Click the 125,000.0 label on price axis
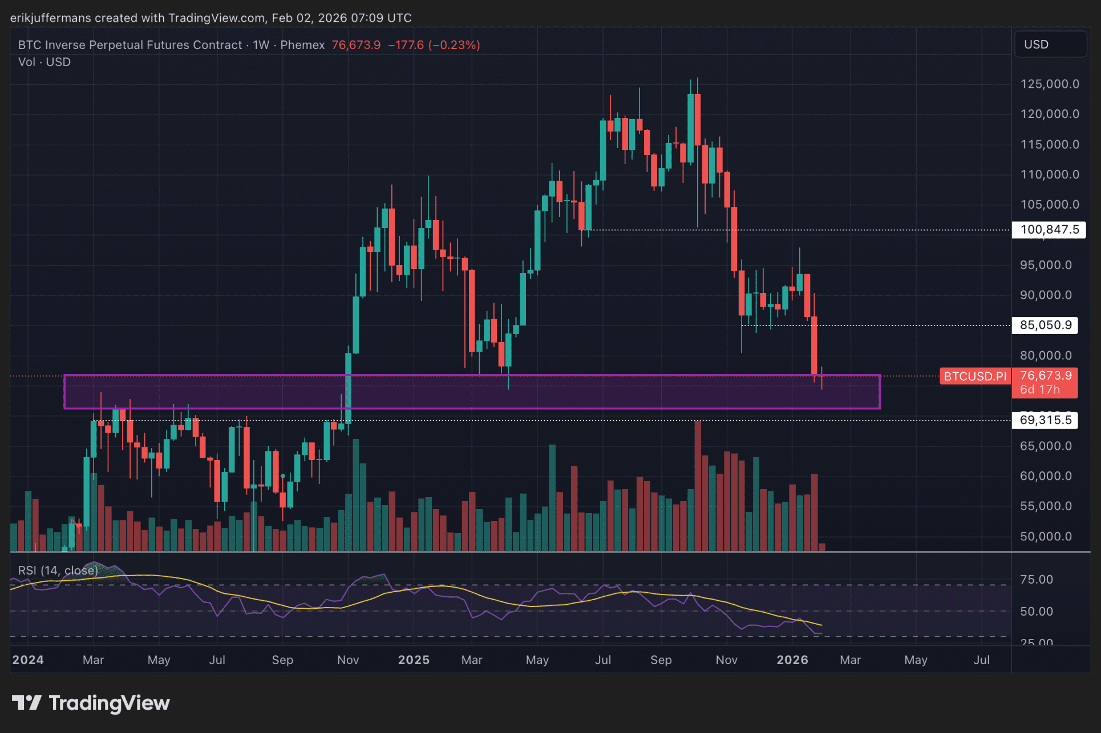Image resolution: width=1101 pixels, height=733 pixels. (1049, 84)
